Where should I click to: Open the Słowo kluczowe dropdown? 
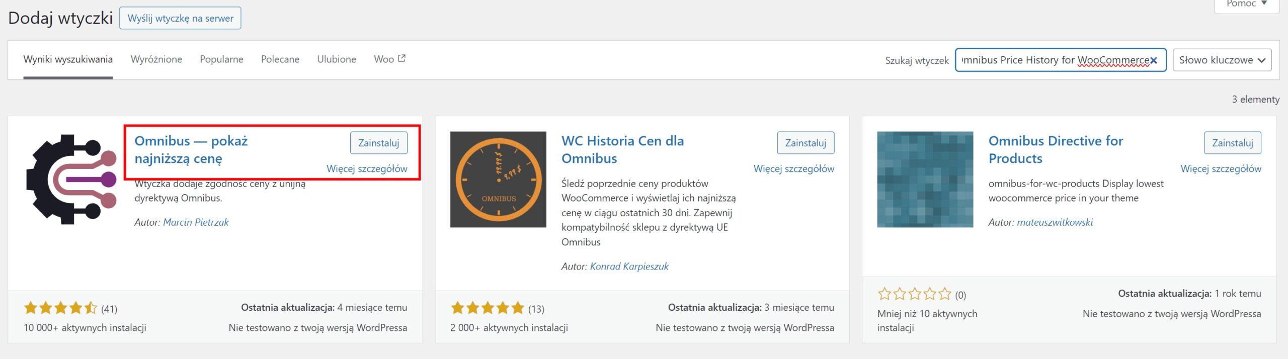(1222, 60)
